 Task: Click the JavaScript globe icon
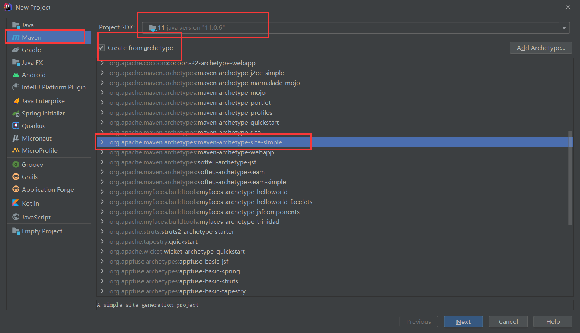[16, 217]
